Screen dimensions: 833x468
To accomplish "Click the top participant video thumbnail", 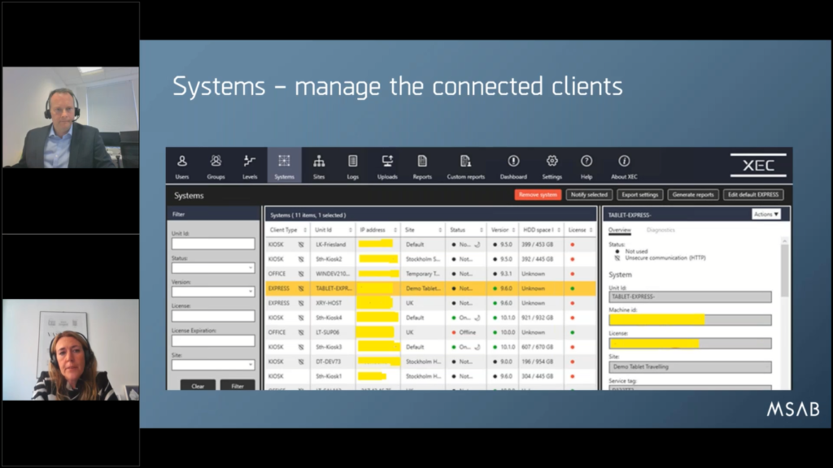I will coord(71,117).
